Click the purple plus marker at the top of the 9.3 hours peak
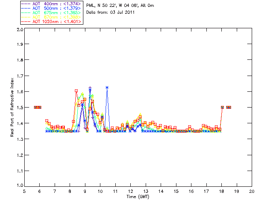The image size is (259, 207). 90,88
